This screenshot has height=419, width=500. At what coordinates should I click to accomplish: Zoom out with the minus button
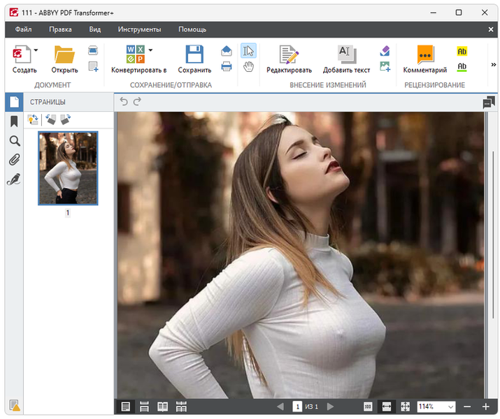click(467, 406)
